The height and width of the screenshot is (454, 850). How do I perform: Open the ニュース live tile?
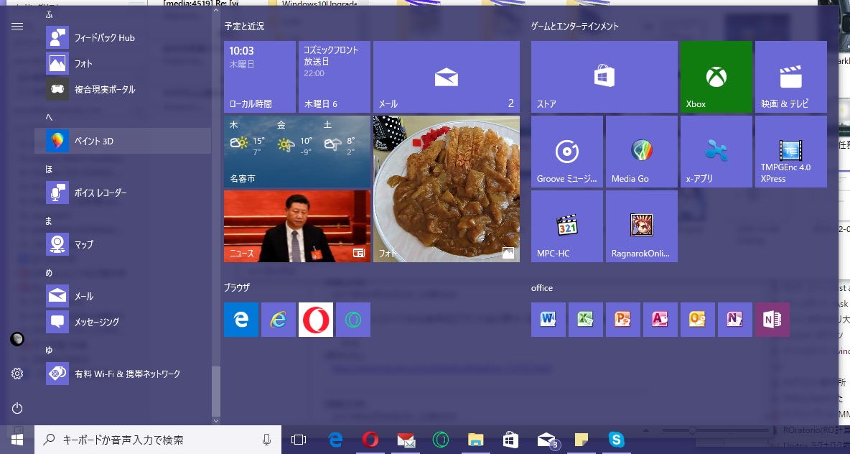pos(297,226)
